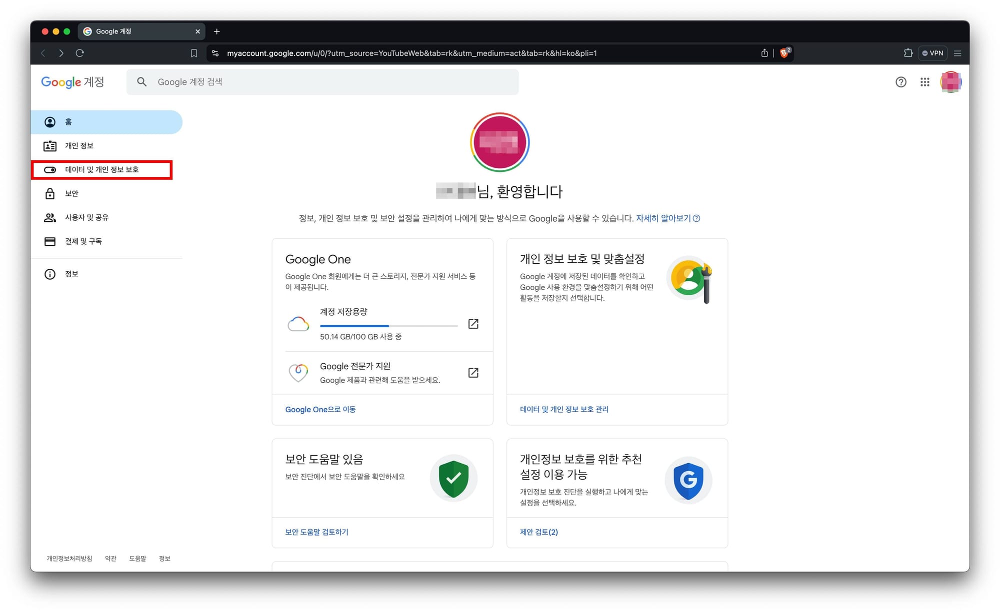This screenshot has width=1000, height=612.
Task: Click 도움말 footer link
Action: tap(137, 559)
